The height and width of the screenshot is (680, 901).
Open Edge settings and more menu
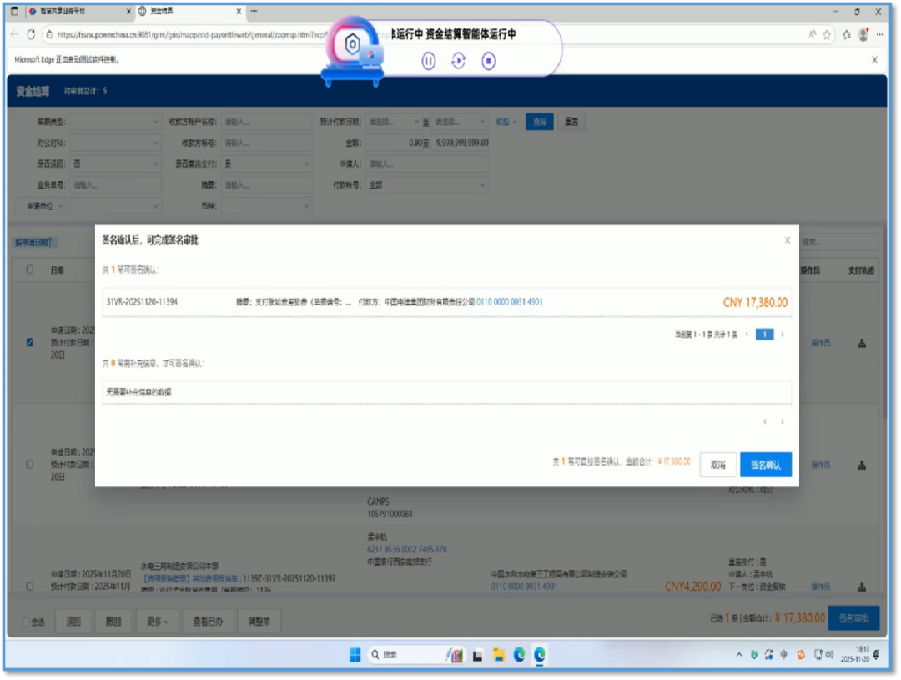click(x=880, y=34)
